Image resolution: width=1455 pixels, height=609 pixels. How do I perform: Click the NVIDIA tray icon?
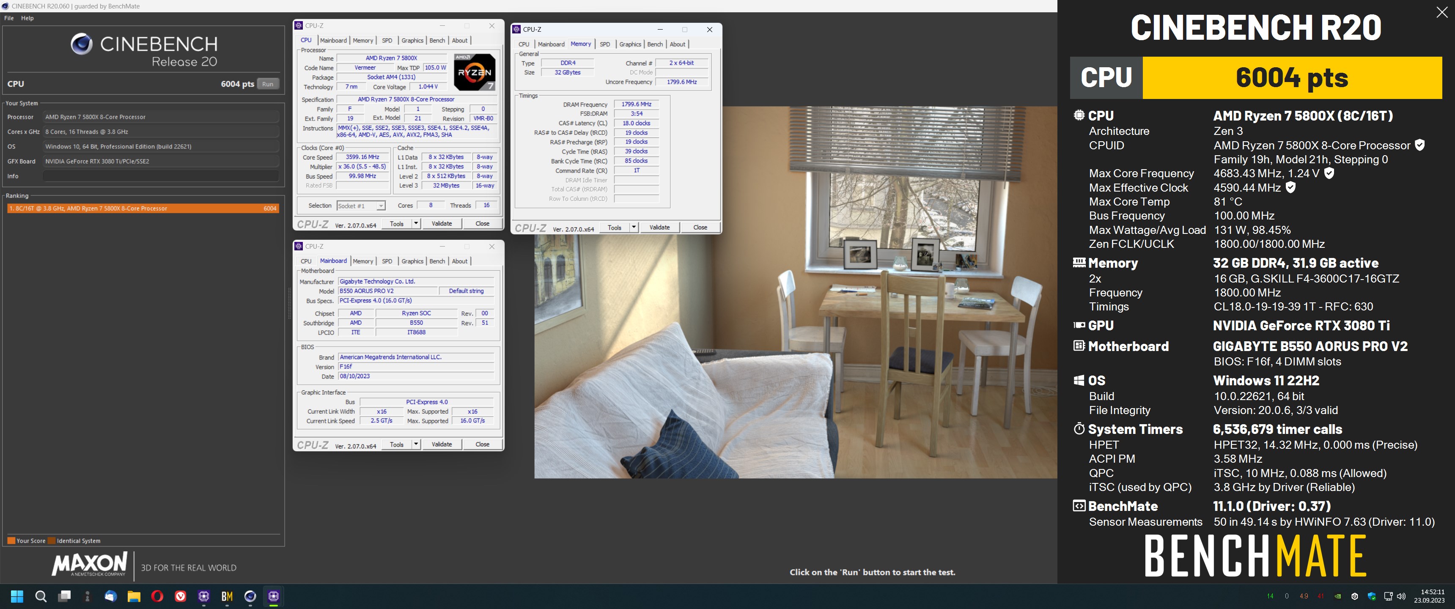point(1337,596)
